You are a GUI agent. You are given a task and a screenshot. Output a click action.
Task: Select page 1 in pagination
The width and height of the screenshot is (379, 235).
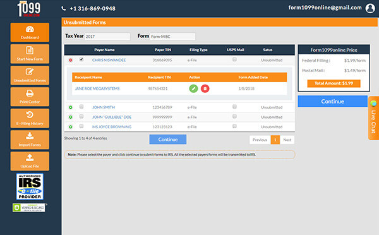275,140
